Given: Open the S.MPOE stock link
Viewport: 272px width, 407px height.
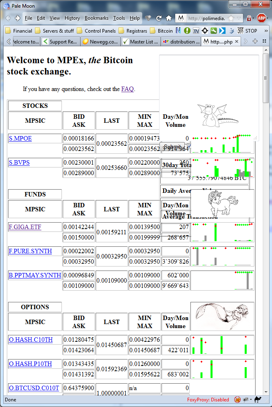Looking at the screenshot, I should pos(20,138).
